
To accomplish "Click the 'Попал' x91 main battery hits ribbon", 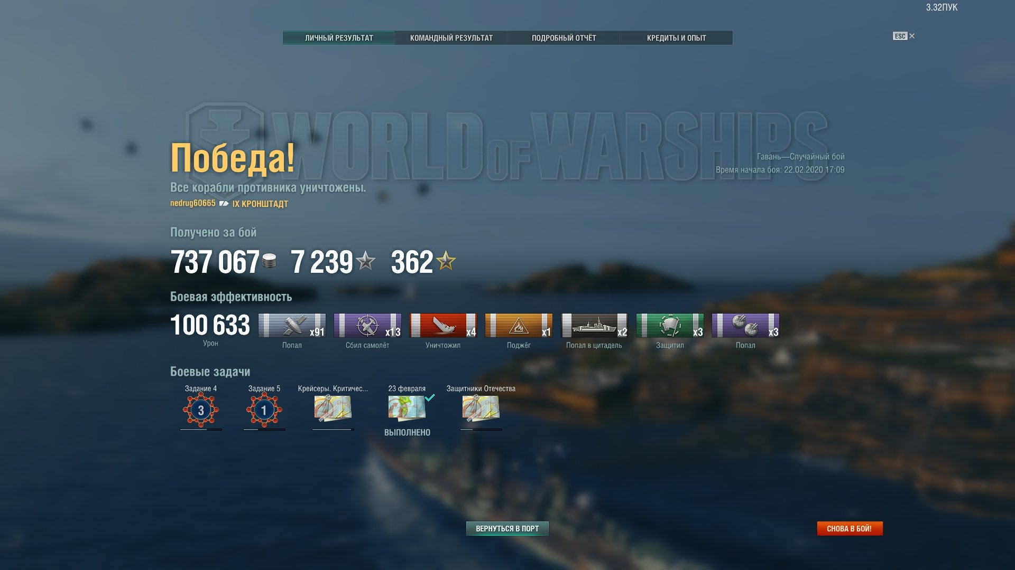I will [292, 326].
